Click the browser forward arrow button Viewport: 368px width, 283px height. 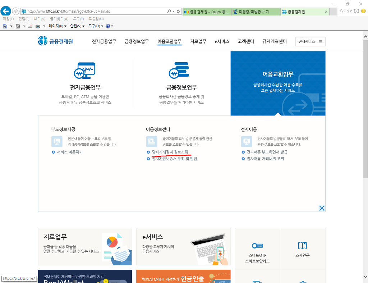click(15, 11)
